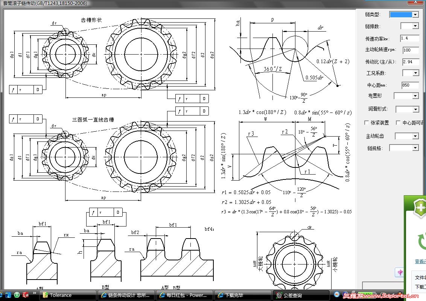
Task: Enable the 中心距可调 checkbox
Action: 398,123
